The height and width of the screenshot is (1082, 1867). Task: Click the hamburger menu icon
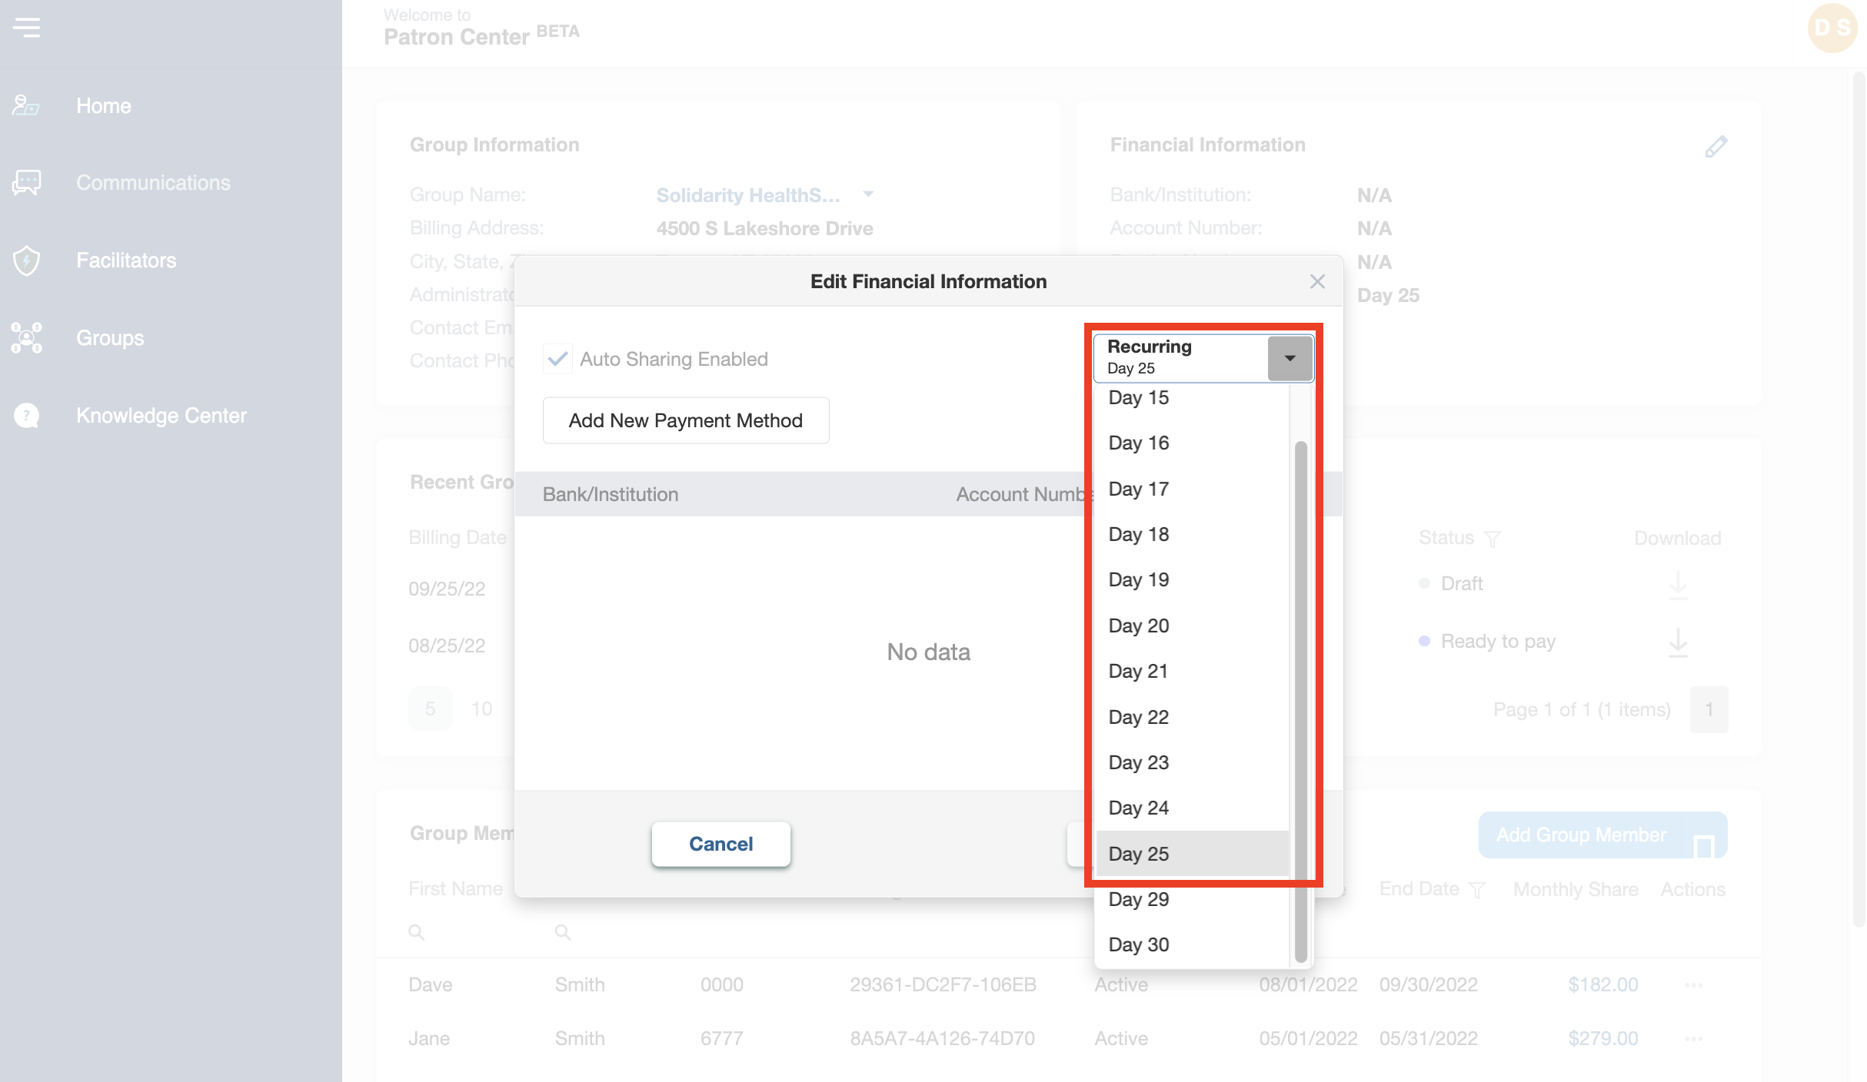(26, 28)
